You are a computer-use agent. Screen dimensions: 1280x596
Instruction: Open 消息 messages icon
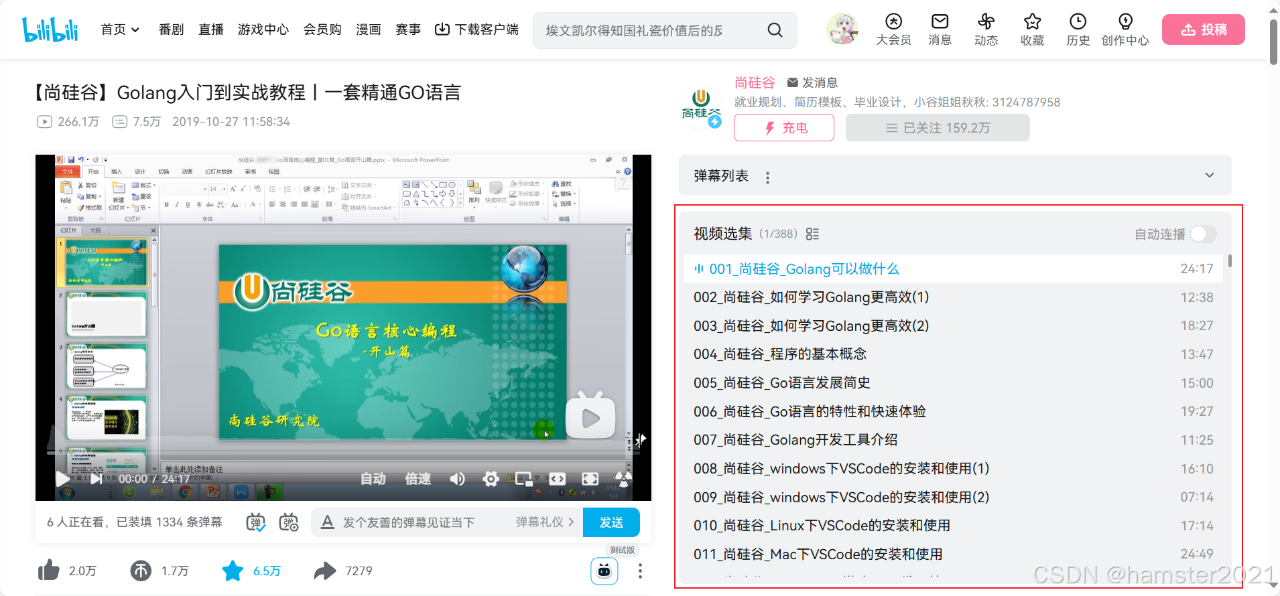[940, 30]
